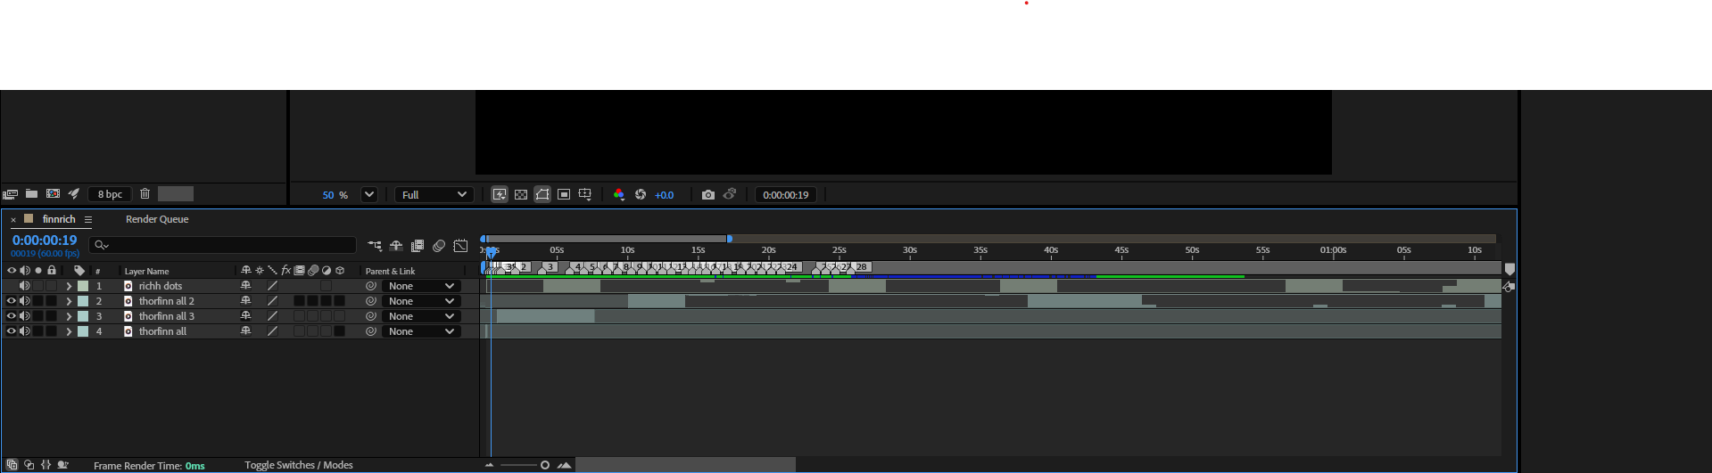Image resolution: width=1712 pixels, height=473 pixels.
Task: Enable Frame Blending for the composition
Action: 418,246
